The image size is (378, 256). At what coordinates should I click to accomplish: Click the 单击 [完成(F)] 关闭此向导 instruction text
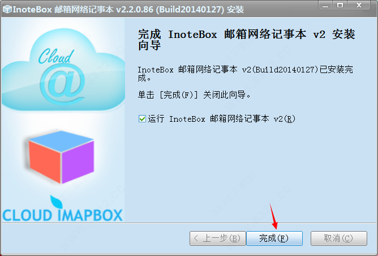click(194, 95)
